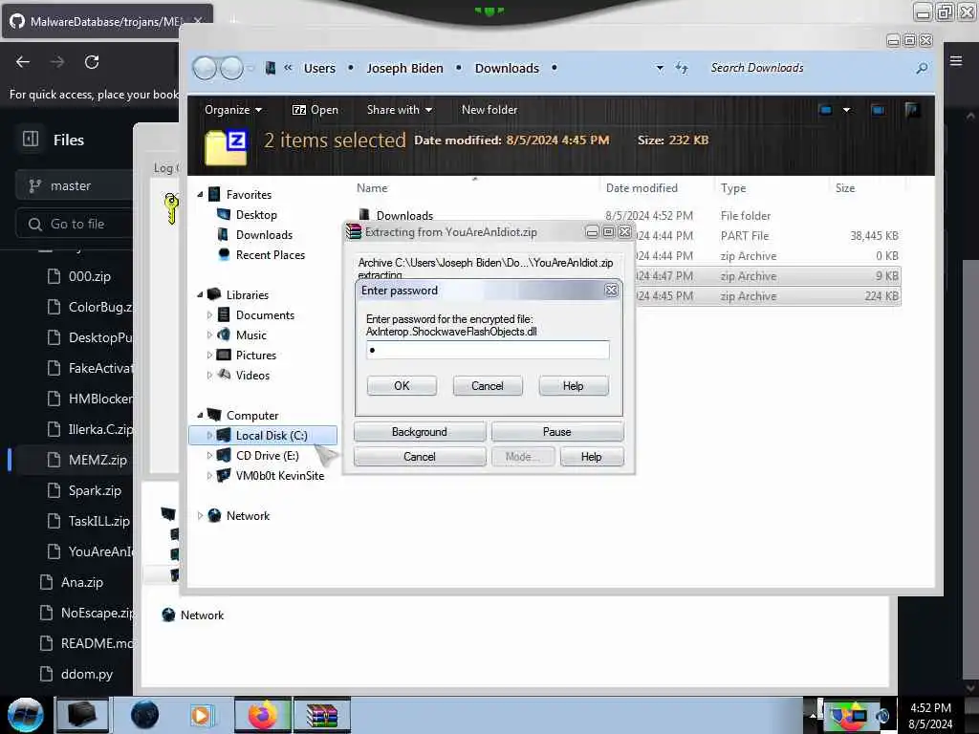Open the view options dropdown arrow
The image size is (979, 734).
[847, 110]
